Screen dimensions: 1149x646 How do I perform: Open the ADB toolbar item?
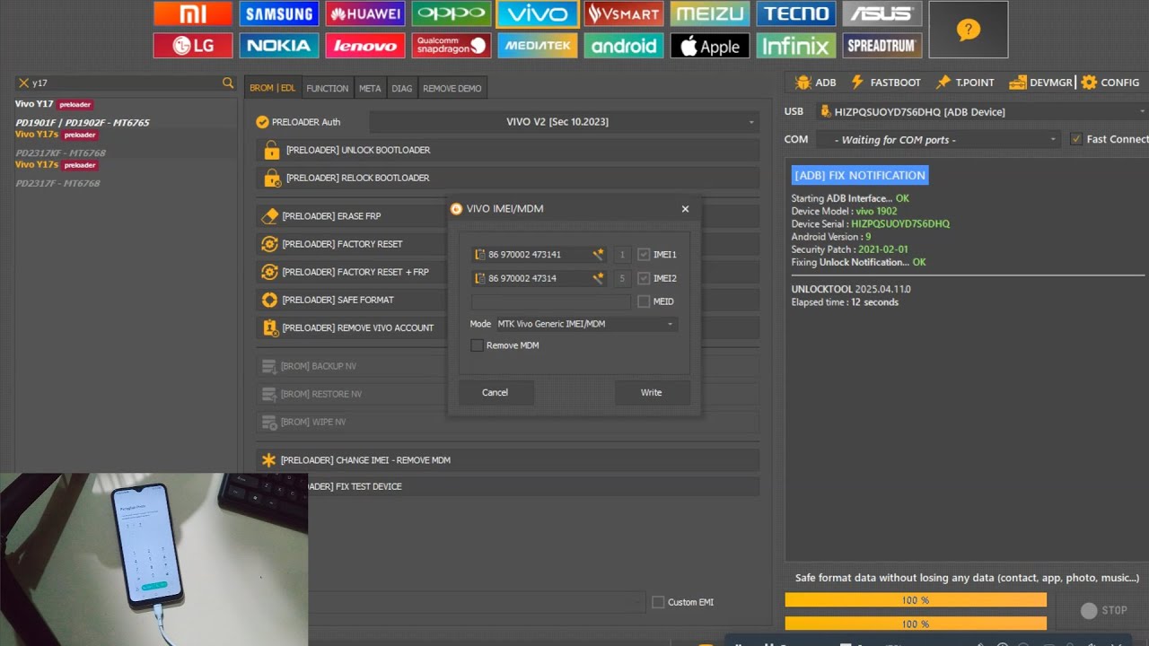816,83
